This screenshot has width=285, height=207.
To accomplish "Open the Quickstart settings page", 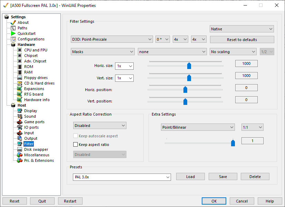I will [x=27, y=33].
